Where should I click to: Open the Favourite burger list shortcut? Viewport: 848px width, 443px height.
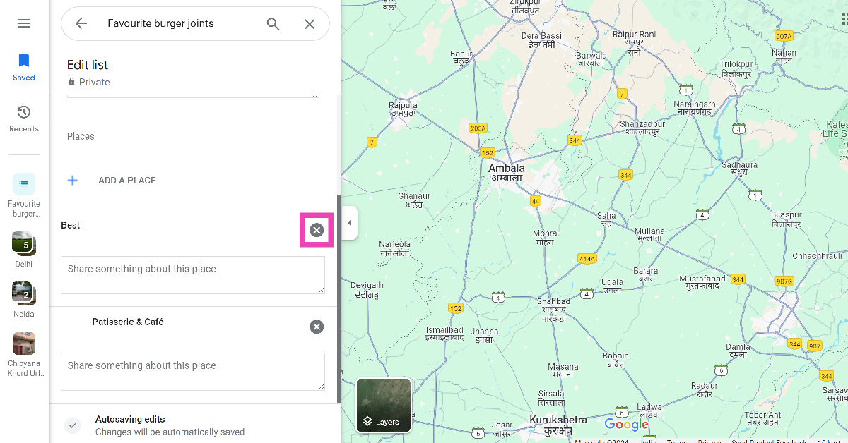tap(24, 185)
